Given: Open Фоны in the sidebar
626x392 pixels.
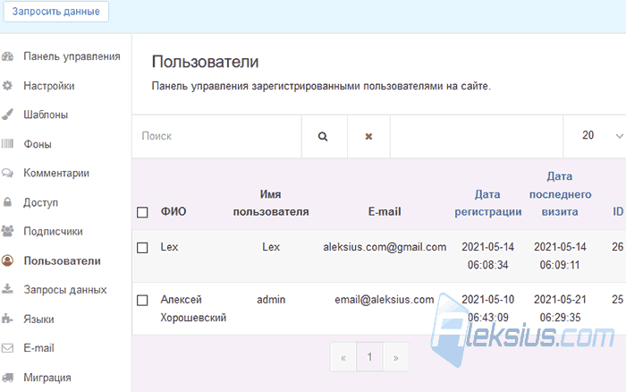Looking at the screenshot, I should pos(38,144).
